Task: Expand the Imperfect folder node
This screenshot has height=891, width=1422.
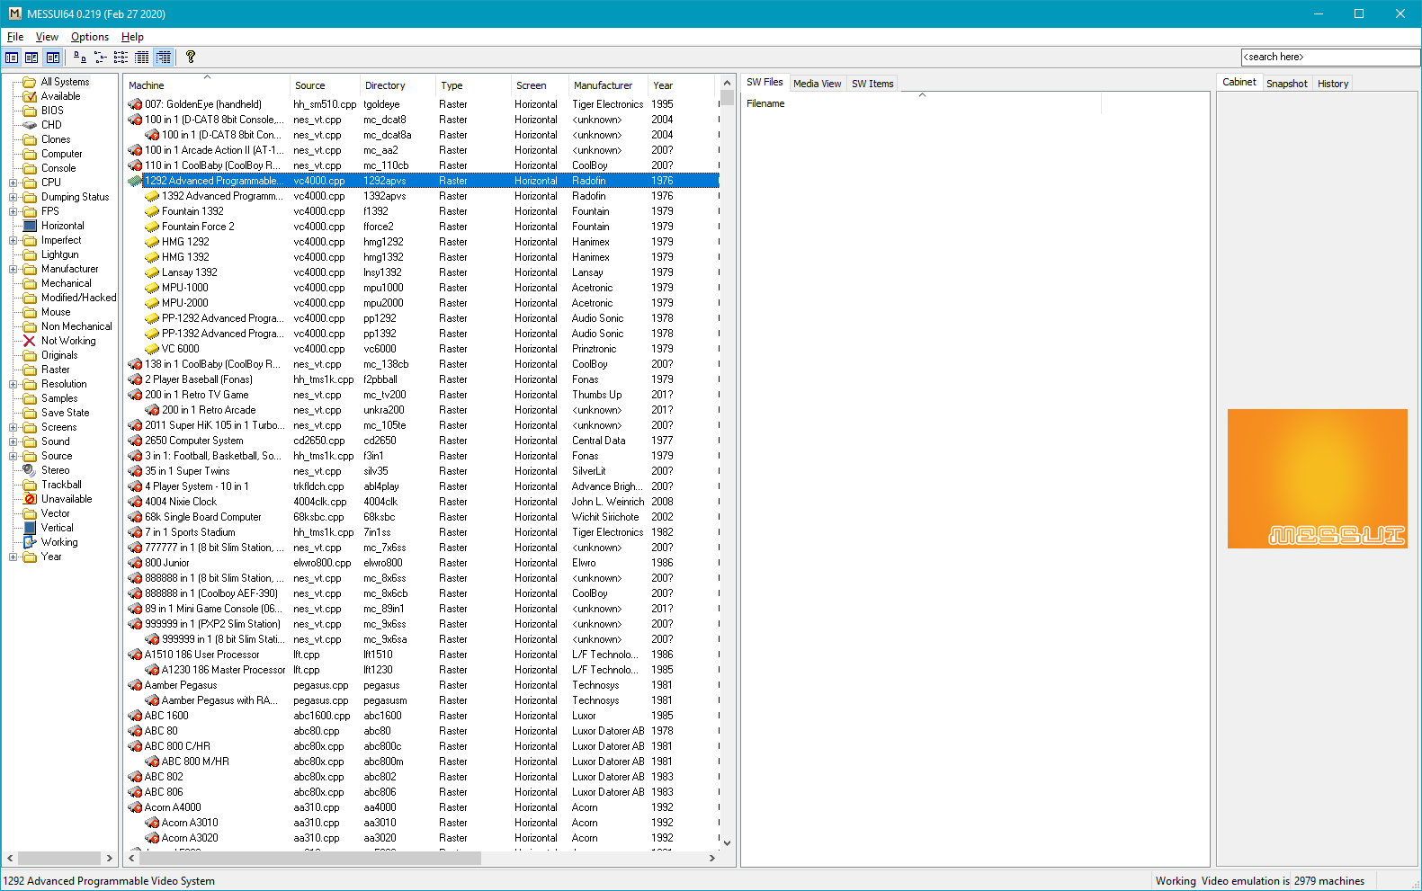Action: pyautogui.click(x=13, y=240)
